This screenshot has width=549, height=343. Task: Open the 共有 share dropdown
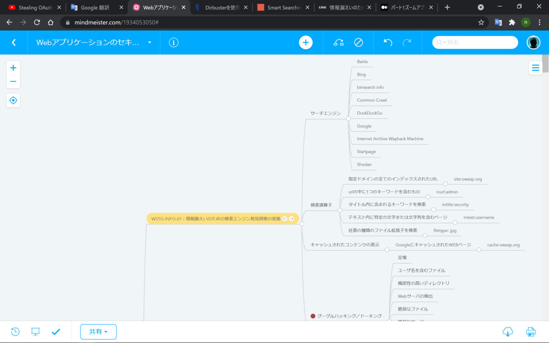click(98, 332)
